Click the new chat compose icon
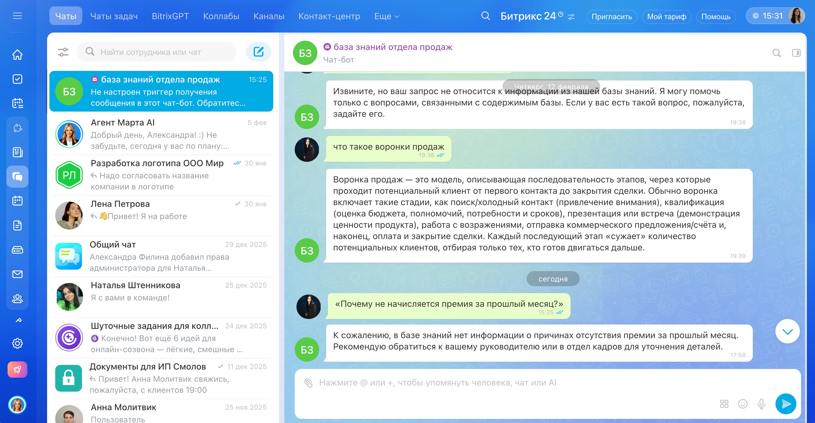This screenshot has width=815, height=423. [x=258, y=52]
